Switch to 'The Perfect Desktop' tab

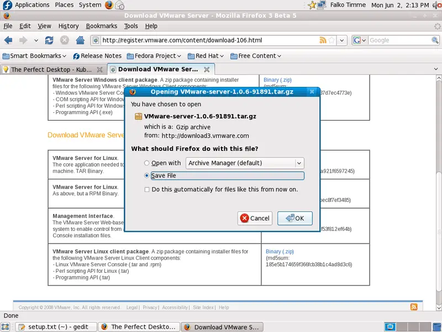coord(54,70)
